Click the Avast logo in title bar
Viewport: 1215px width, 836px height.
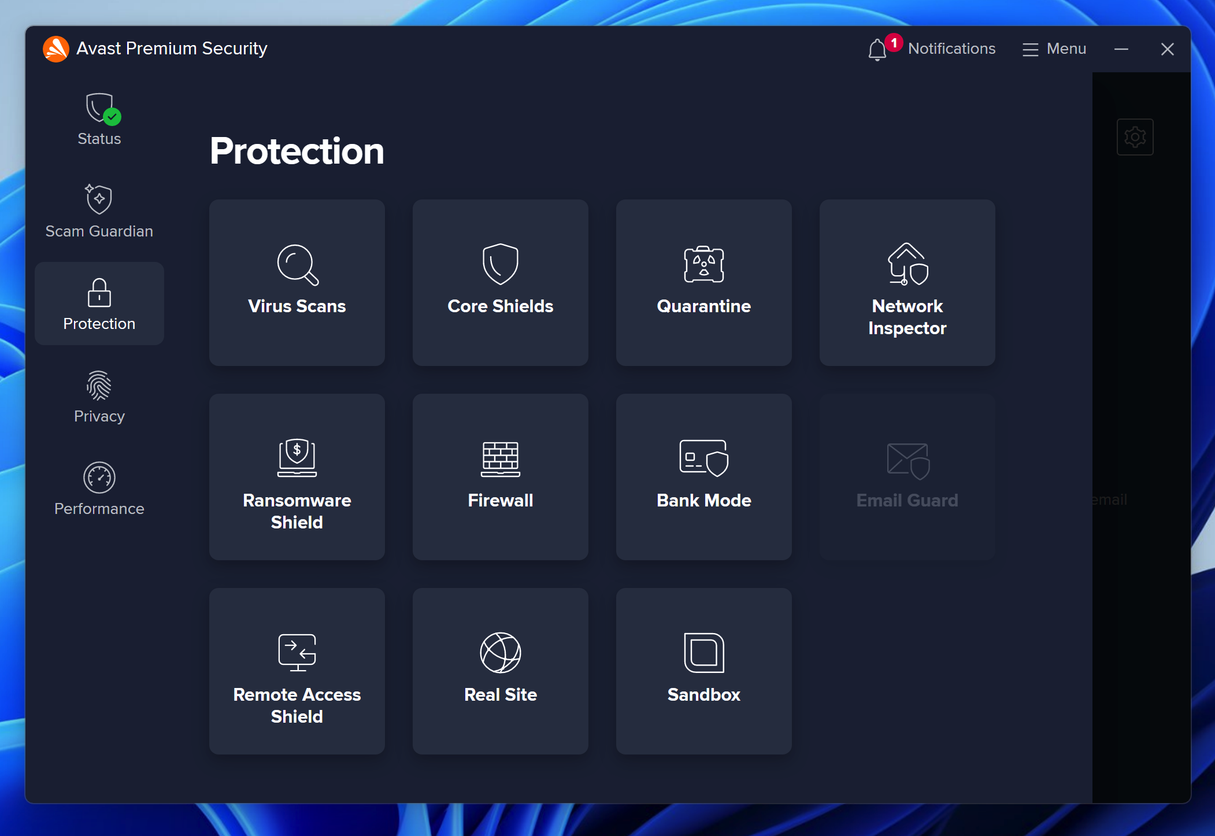pos(56,49)
